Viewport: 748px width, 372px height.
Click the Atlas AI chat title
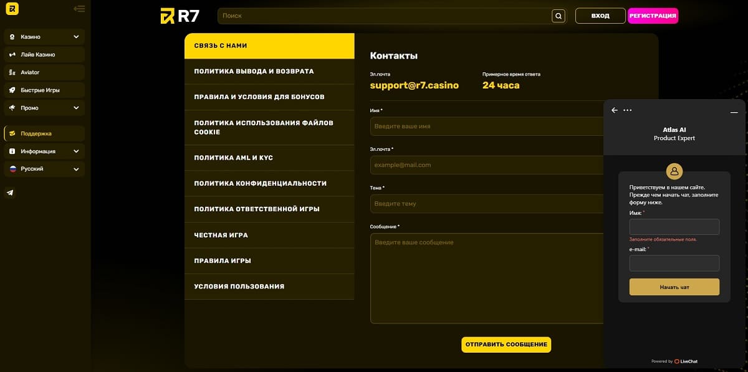674,130
